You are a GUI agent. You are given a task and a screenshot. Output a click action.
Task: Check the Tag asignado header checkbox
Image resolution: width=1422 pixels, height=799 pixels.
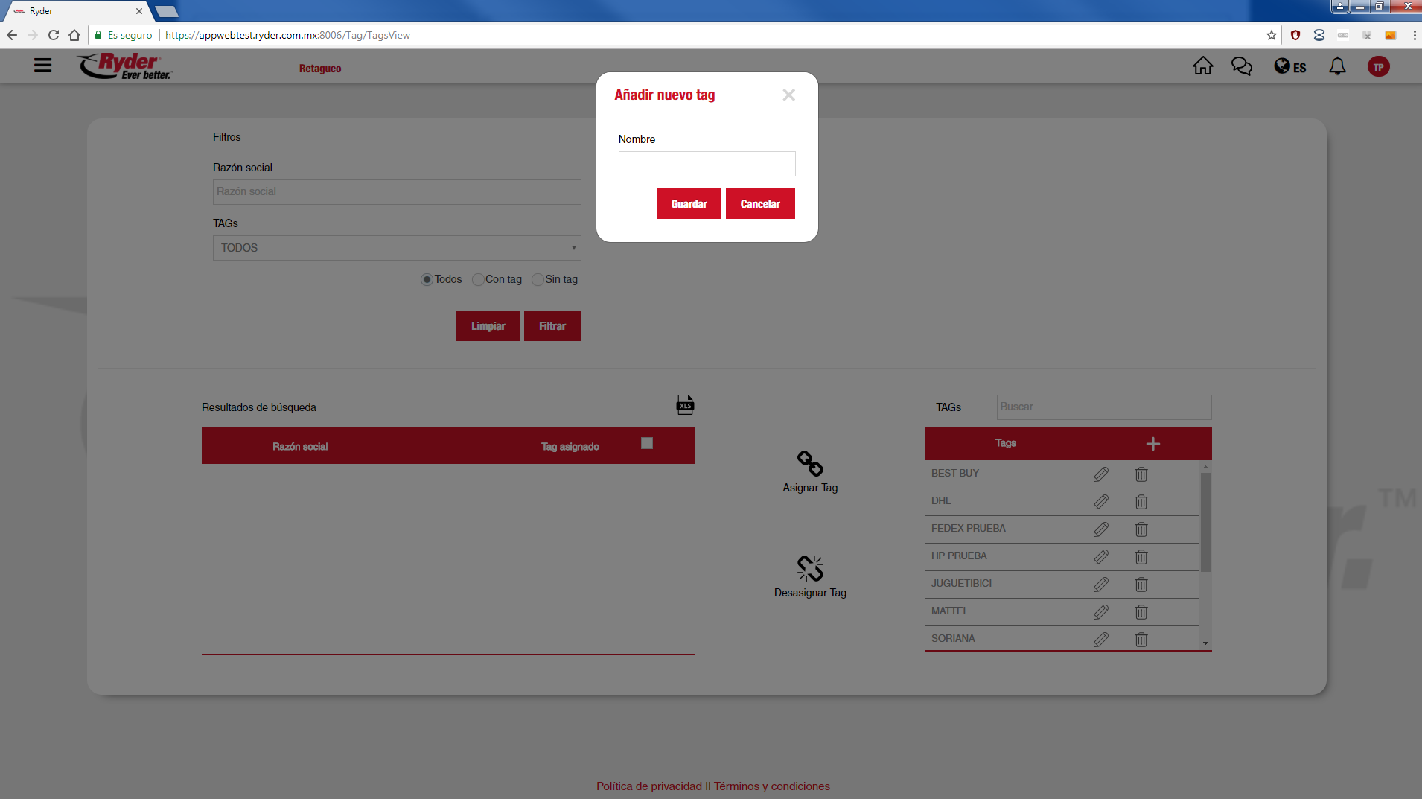point(647,443)
